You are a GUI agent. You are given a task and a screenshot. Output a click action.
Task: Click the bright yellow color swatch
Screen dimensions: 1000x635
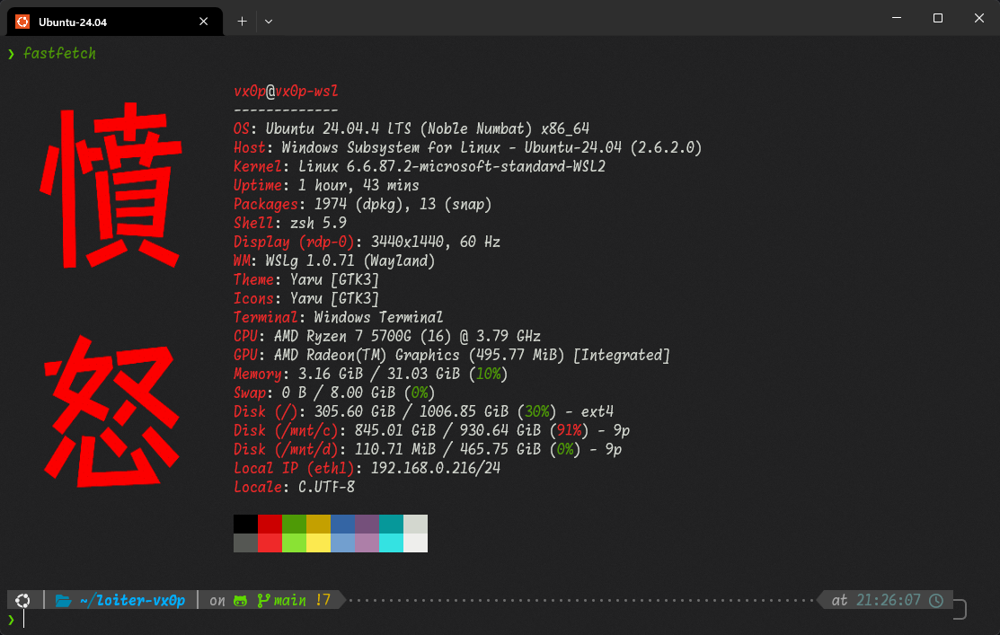pyautogui.click(x=318, y=542)
